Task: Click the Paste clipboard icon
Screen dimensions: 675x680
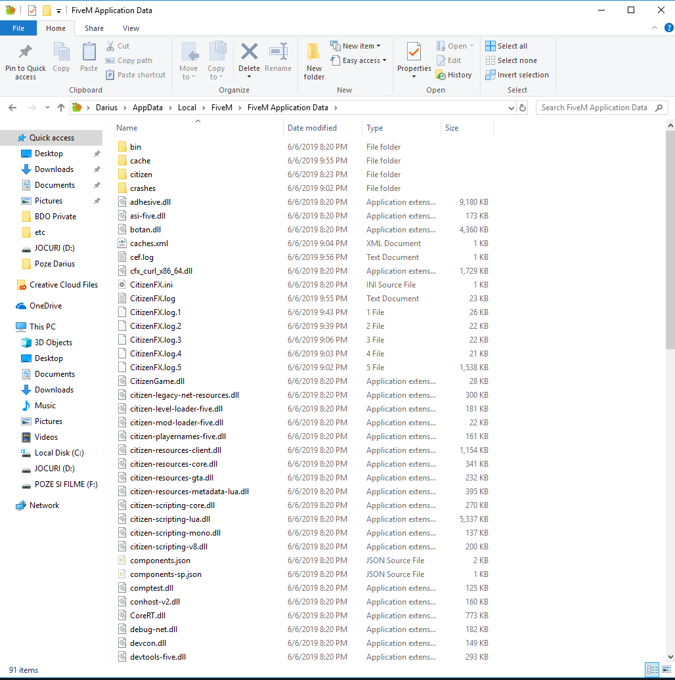Action: (89, 52)
